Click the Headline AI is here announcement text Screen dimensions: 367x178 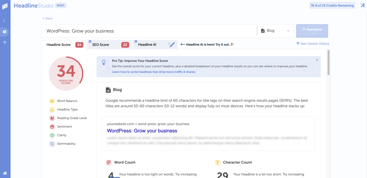[208, 44]
